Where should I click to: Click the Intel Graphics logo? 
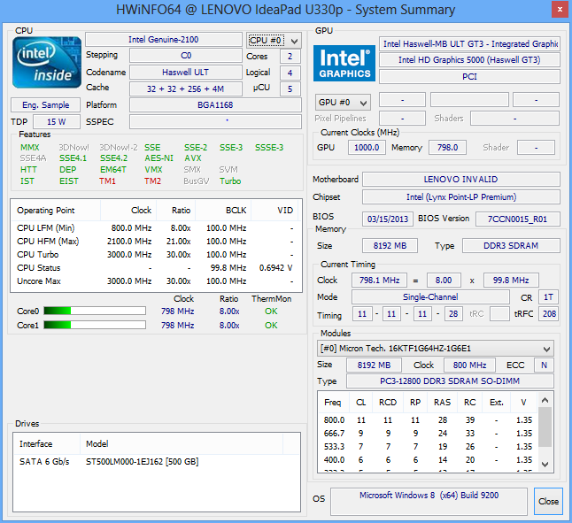point(344,63)
